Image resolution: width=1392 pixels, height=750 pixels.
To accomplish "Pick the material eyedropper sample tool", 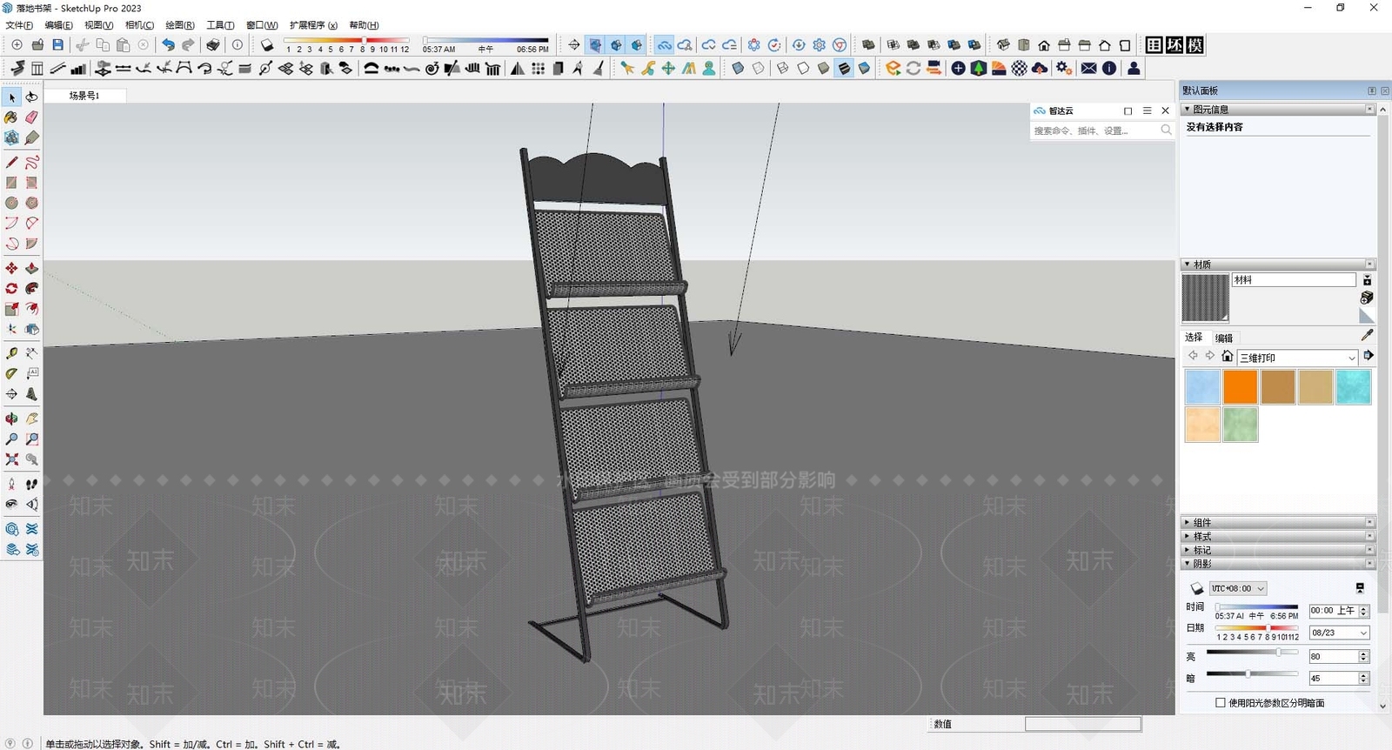I will tap(1367, 335).
